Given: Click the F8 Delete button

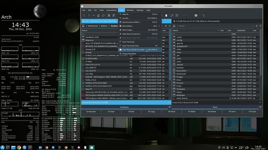Looking at the screenshot, I should coord(212,112).
